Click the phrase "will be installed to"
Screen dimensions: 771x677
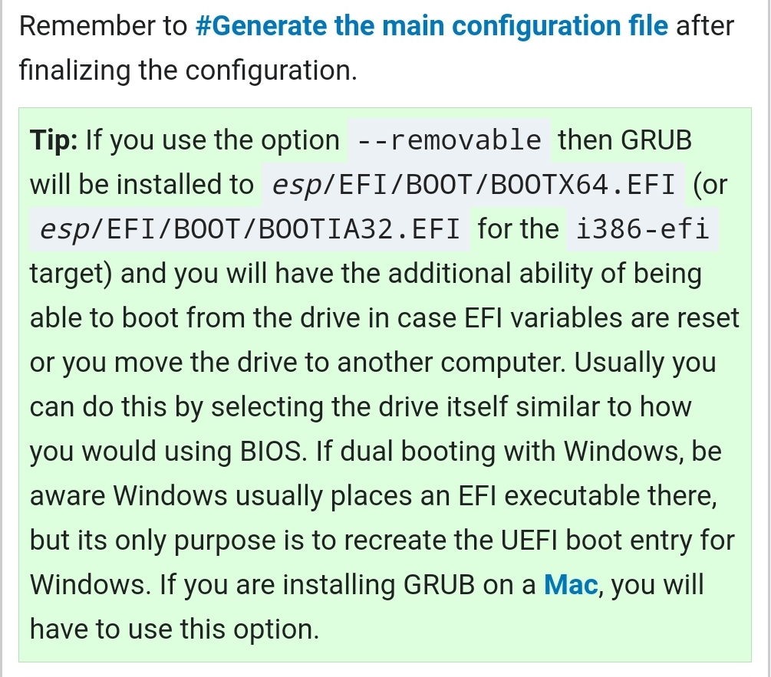[x=141, y=185]
